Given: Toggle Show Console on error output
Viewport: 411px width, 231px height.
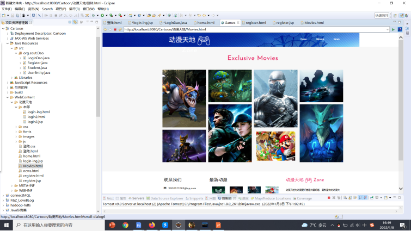Looking at the screenshot, I should coord(365,198).
